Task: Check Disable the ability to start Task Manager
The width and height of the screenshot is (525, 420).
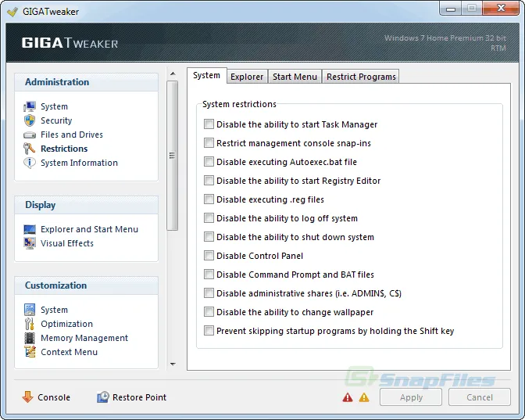Action: pyautogui.click(x=209, y=124)
